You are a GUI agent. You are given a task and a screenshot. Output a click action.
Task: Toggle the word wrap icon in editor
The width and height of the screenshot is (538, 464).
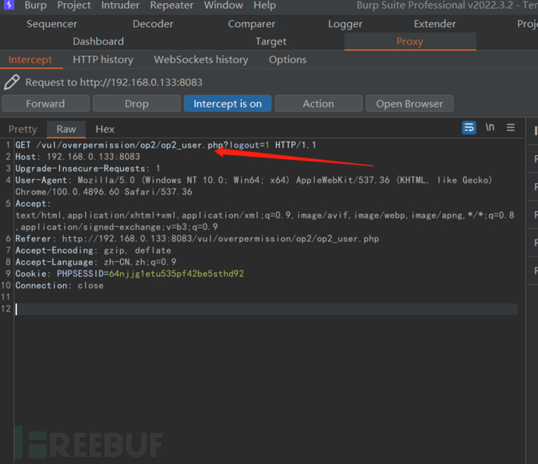click(469, 128)
